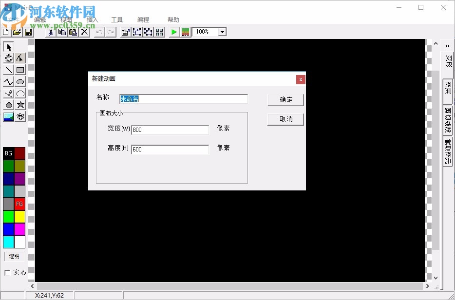Select the Polygon pentagon tool
The width and height of the screenshot is (455, 300).
point(9,105)
